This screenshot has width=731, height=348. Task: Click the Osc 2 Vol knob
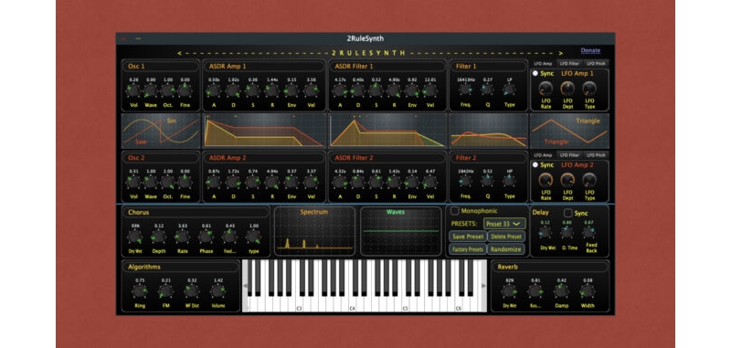(133, 182)
